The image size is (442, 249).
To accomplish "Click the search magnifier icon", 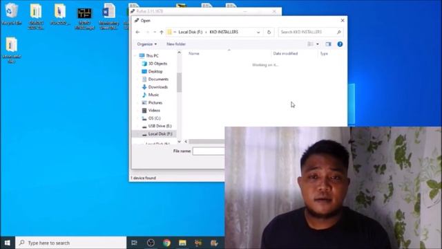I will tap(339, 33).
